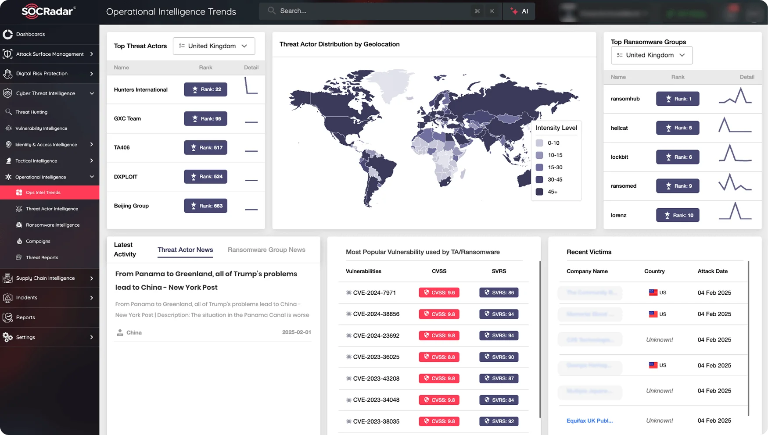Image resolution: width=768 pixels, height=435 pixels.
Task: Click the Supply Chain Intelligence icon
Action: (x=7, y=278)
